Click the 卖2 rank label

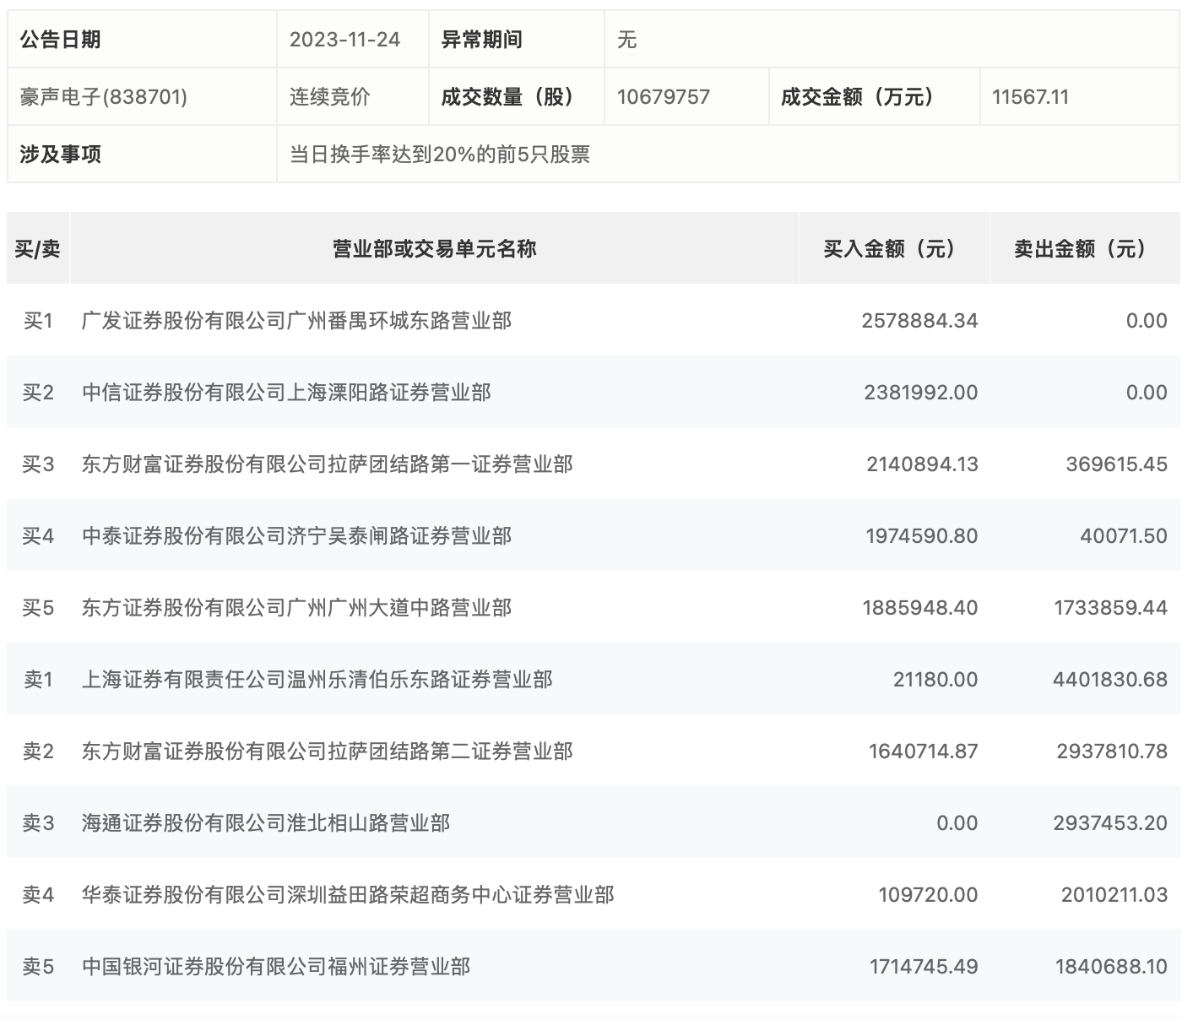click(x=38, y=751)
